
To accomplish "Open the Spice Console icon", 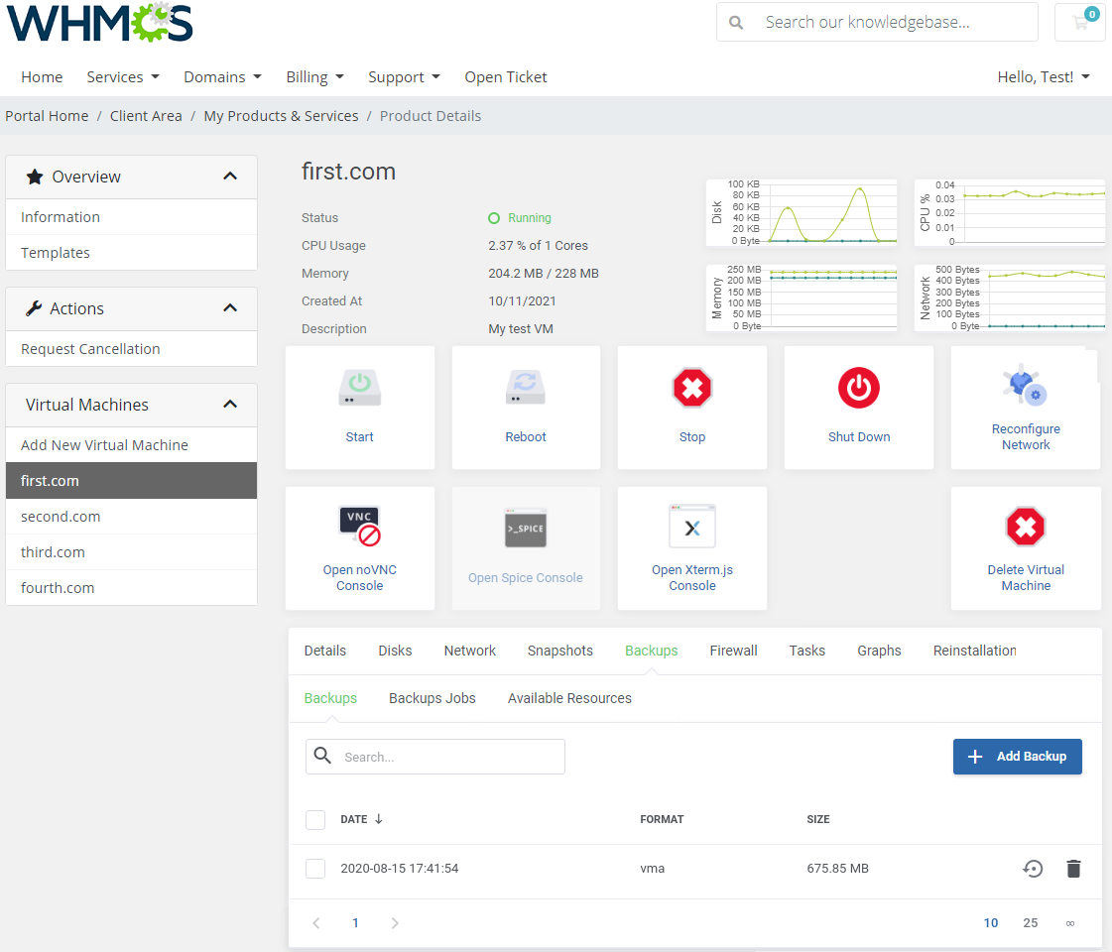I will tap(526, 529).
